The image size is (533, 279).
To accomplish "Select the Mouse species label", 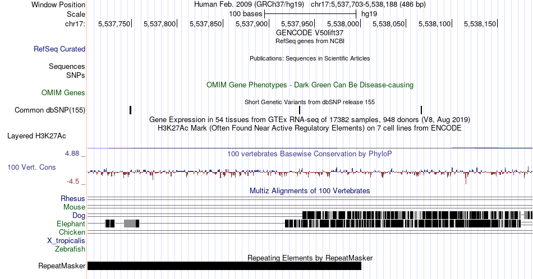I will click(x=74, y=207).
